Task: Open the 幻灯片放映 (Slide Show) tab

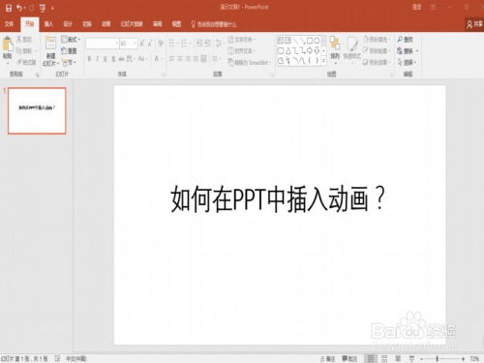Action: [132, 24]
